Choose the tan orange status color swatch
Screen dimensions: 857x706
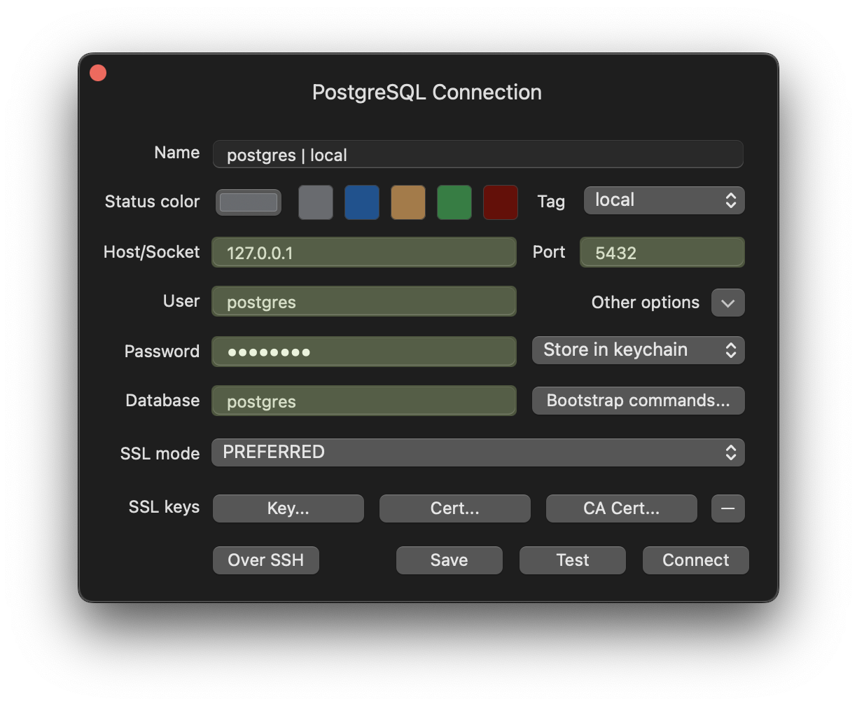tap(408, 202)
